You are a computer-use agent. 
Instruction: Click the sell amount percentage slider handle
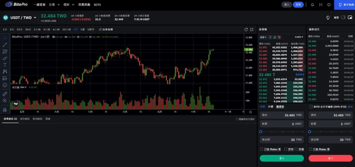pyautogui.click(x=310, y=132)
